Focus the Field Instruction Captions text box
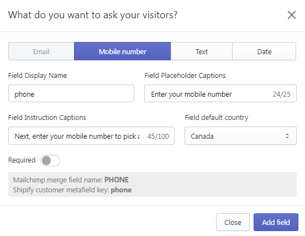305x236 pixels. [x=91, y=136]
